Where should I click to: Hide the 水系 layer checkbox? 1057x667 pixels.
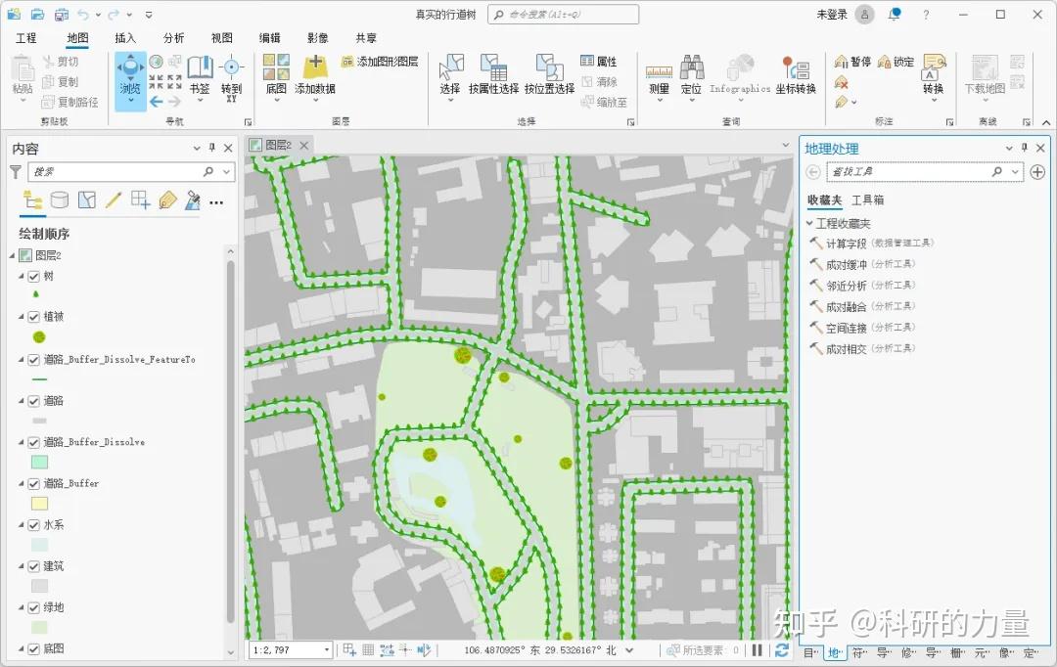click(33, 525)
